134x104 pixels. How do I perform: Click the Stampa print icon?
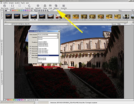click(x=45, y=7)
